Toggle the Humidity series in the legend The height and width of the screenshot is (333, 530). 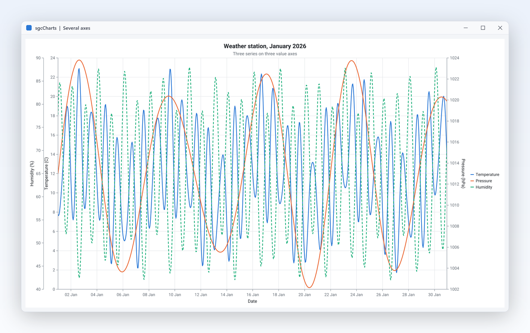point(481,187)
